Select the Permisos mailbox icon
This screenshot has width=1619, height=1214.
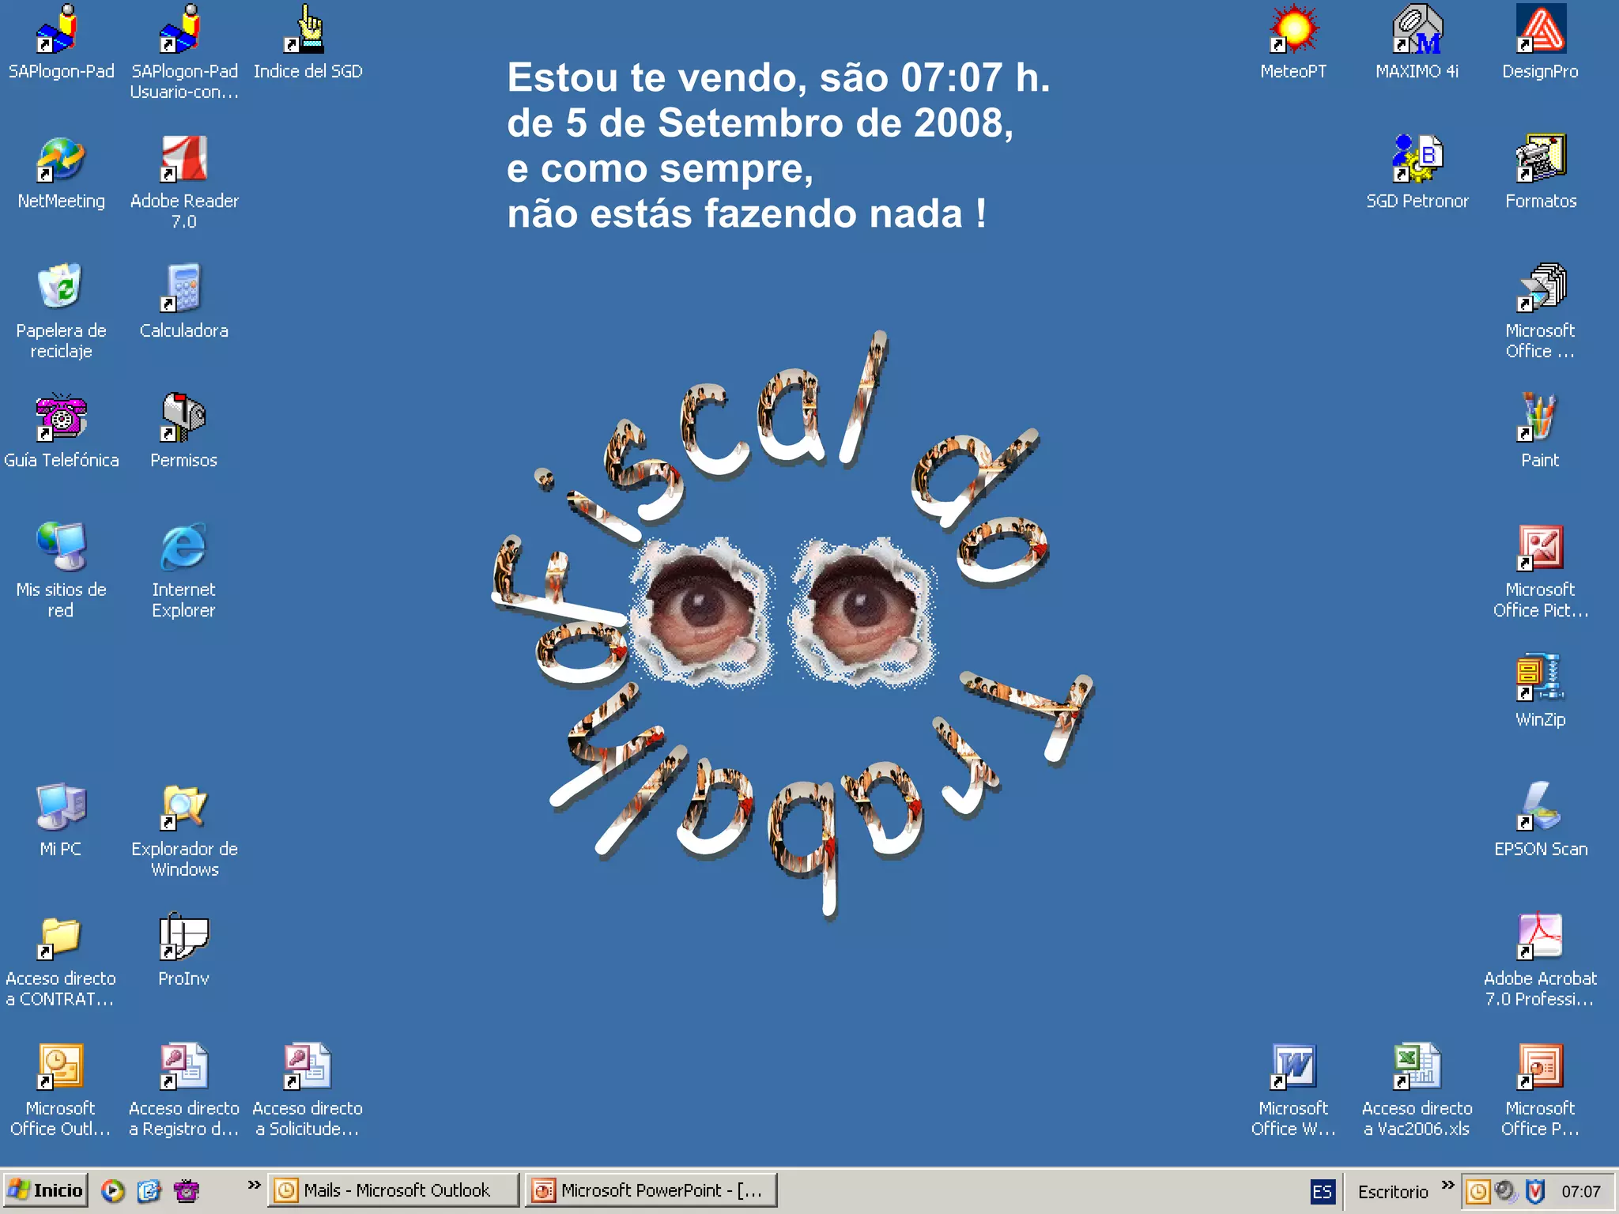183,417
